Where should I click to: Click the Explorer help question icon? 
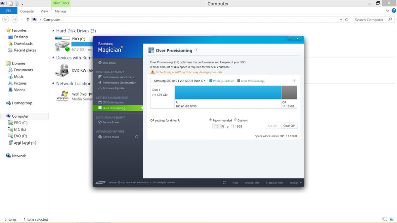394,11
